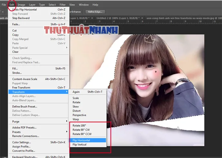Close the Untitled-2 document tab
The width and height of the screenshot is (222, 158).
pos(142,18)
